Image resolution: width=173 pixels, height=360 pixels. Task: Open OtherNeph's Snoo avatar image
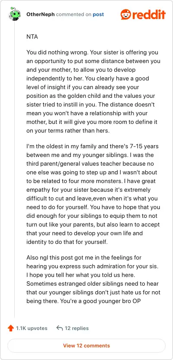click(14, 14)
